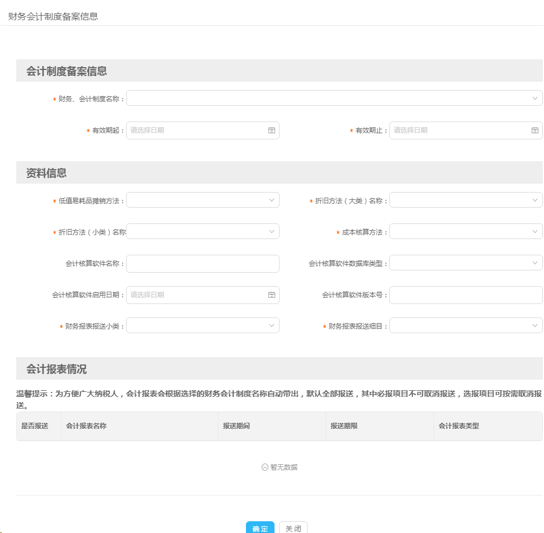This screenshot has height=533, width=544.
Task: Click the 是否报送 column header
Action: [x=35, y=426]
